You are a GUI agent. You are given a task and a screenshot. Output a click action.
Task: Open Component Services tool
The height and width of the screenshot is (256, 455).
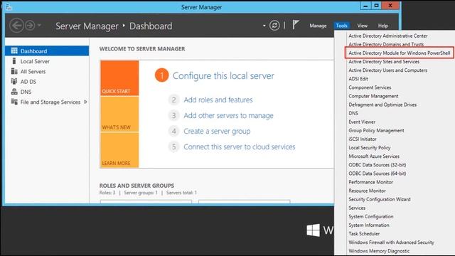click(x=370, y=87)
